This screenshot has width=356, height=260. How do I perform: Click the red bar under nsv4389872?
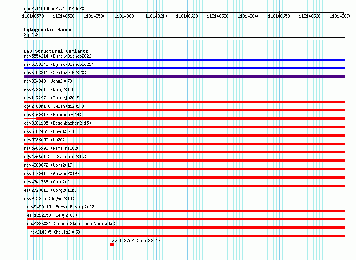click(184, 169)
